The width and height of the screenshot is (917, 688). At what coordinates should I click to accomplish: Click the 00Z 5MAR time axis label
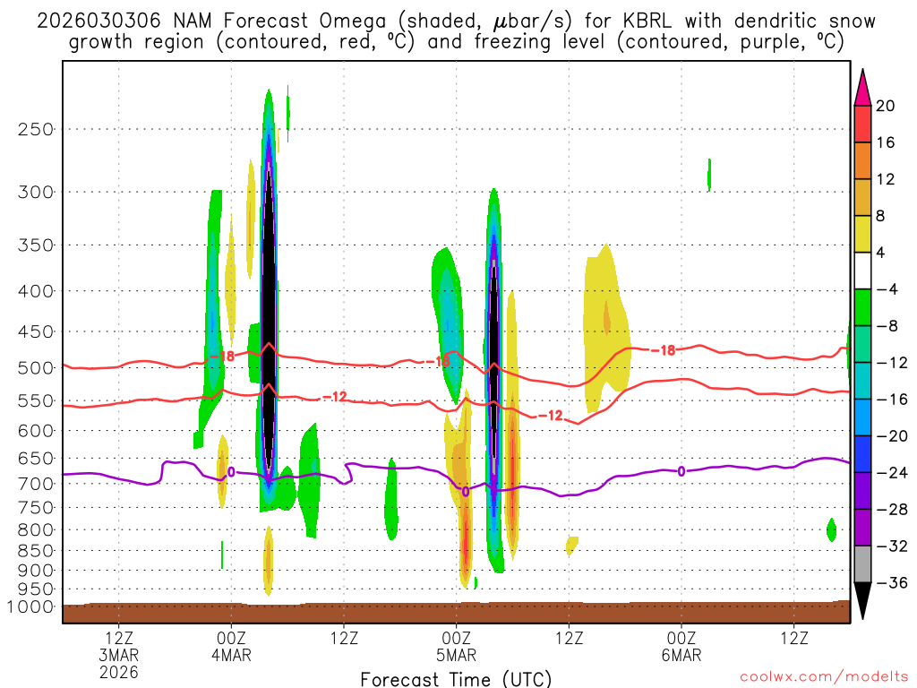(x=457, y=647)
